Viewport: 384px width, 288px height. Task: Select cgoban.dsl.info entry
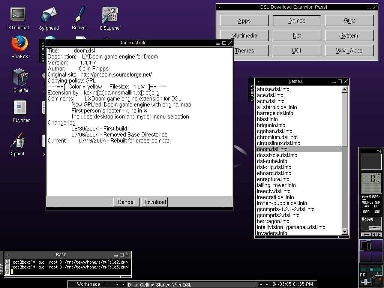click(x=298, y=131)
